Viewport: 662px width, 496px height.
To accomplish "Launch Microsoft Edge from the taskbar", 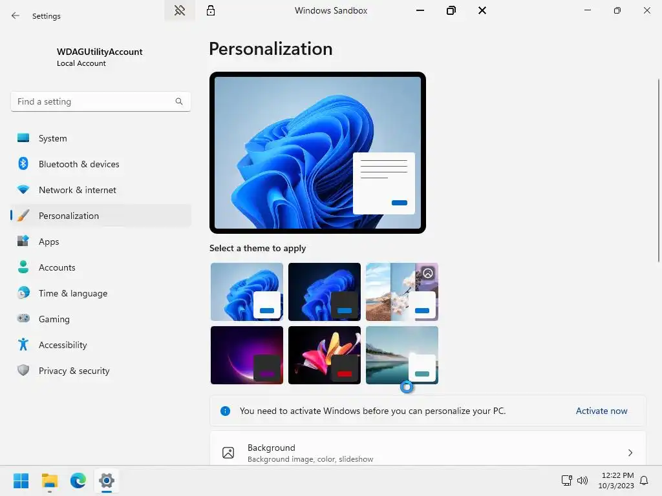I will 78,480.
